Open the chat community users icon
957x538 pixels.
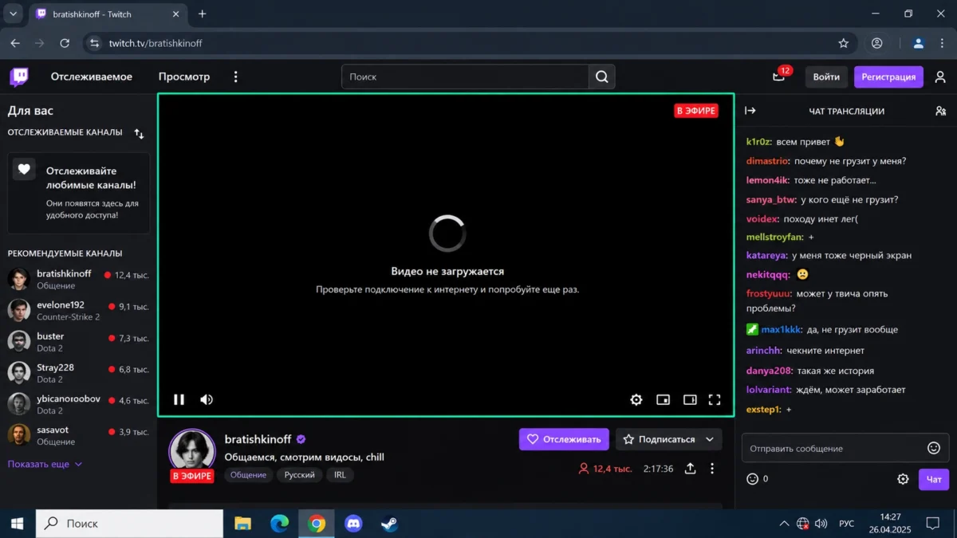click(940, 111)
